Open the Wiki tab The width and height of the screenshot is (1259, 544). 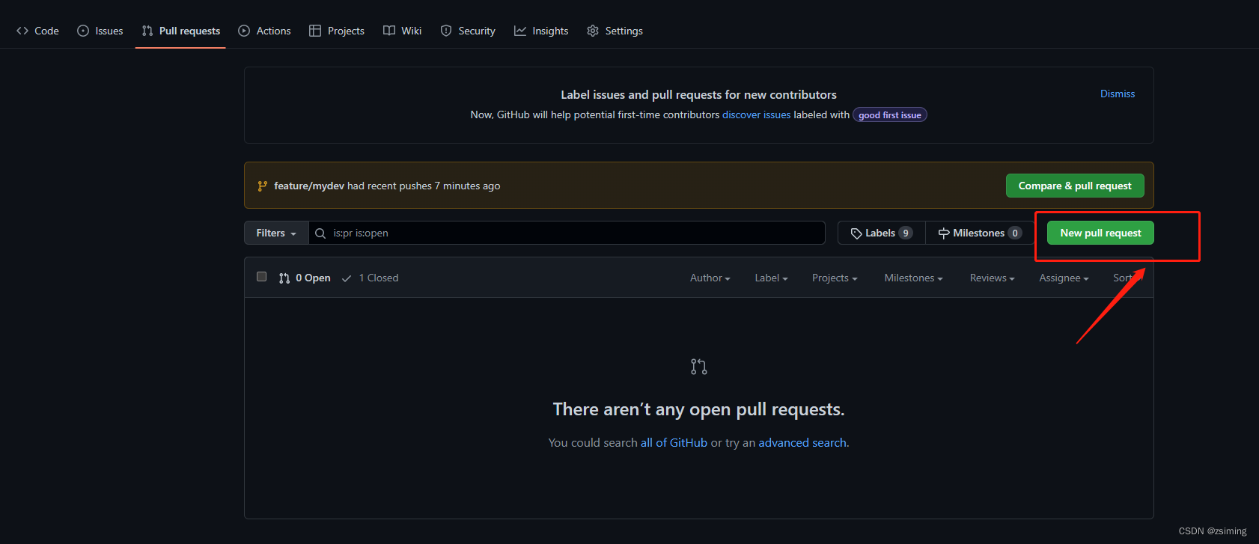403,31
